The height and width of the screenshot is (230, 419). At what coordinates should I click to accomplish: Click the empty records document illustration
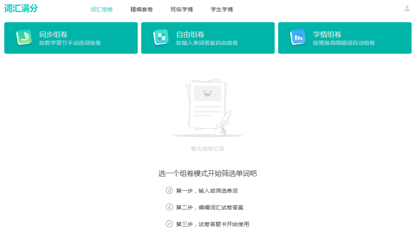208,108
